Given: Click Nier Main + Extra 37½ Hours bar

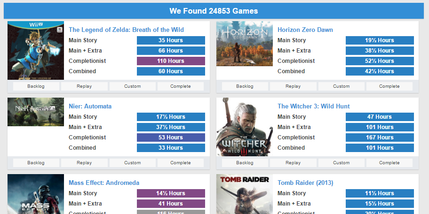Looking at the screenshot, I should (171, 127).
